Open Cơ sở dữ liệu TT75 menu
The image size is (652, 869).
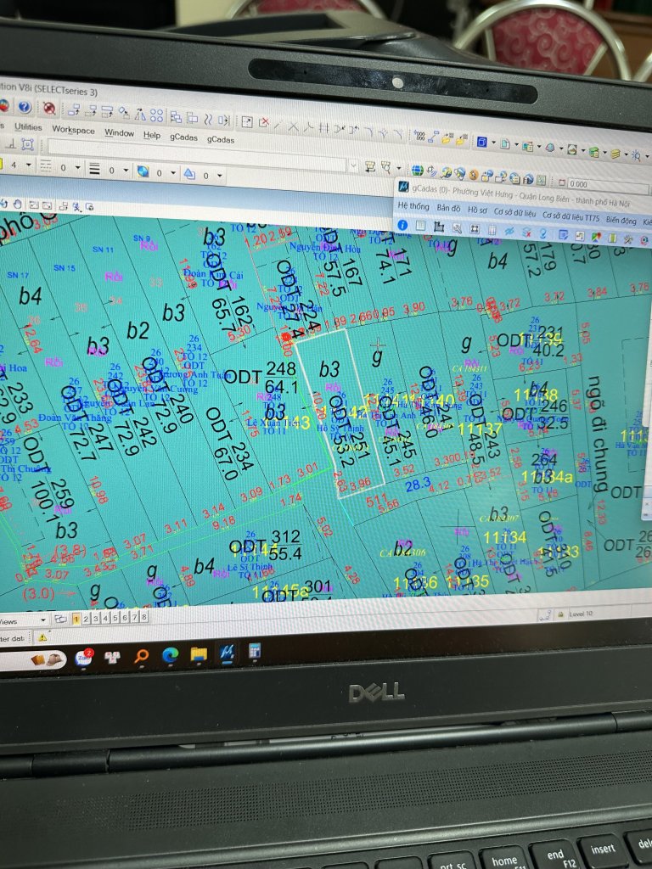570,217
